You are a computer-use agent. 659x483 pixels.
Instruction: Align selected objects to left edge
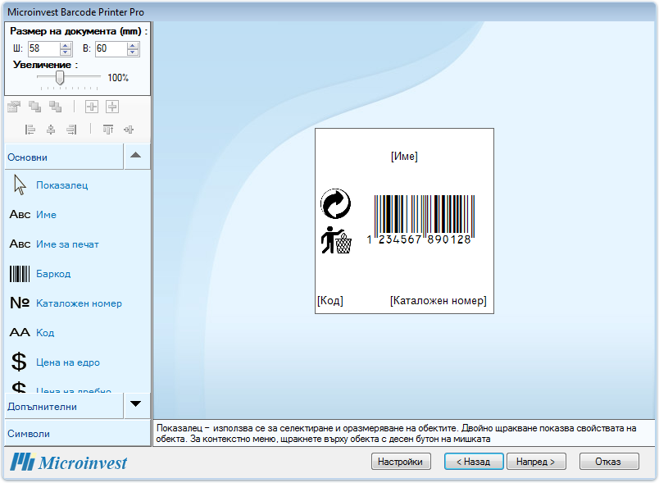[30, 130]
